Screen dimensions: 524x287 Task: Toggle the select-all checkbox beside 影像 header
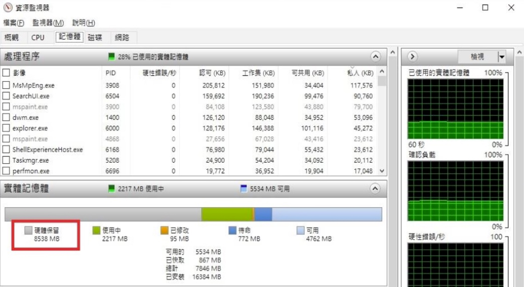6,72
